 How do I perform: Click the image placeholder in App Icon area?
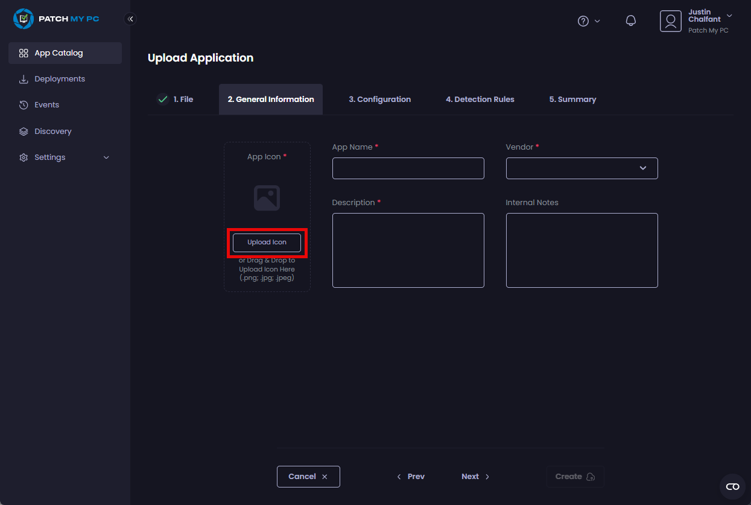tap(267, 198)
